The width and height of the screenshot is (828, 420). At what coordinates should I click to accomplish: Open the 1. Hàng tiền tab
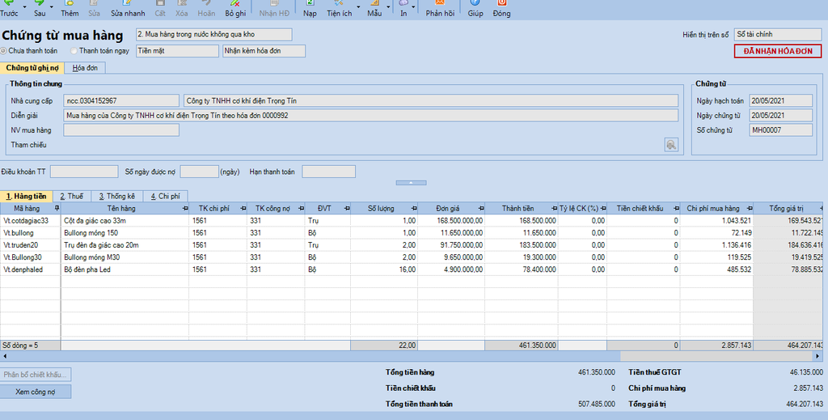point(27,196)
